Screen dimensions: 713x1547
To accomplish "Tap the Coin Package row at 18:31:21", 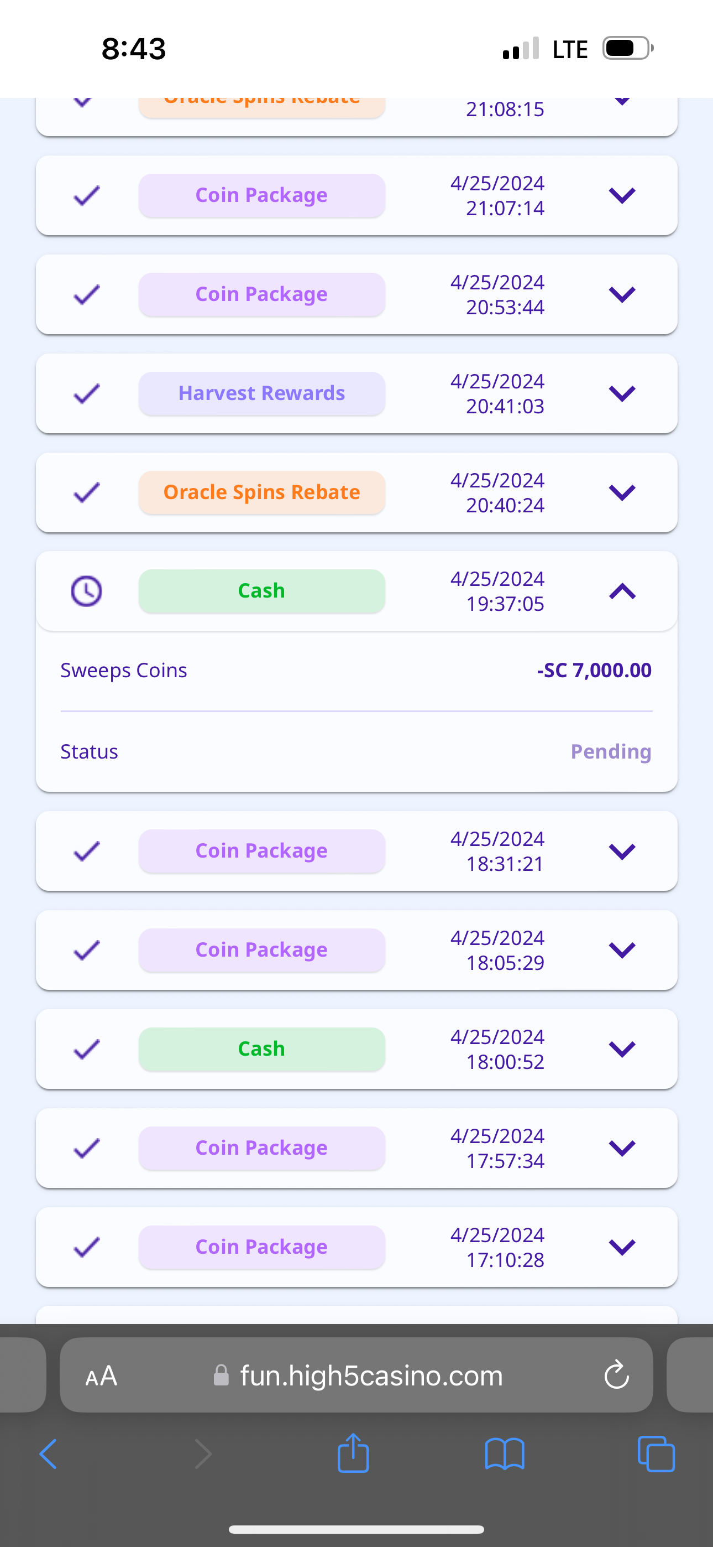I will [356, 851].
